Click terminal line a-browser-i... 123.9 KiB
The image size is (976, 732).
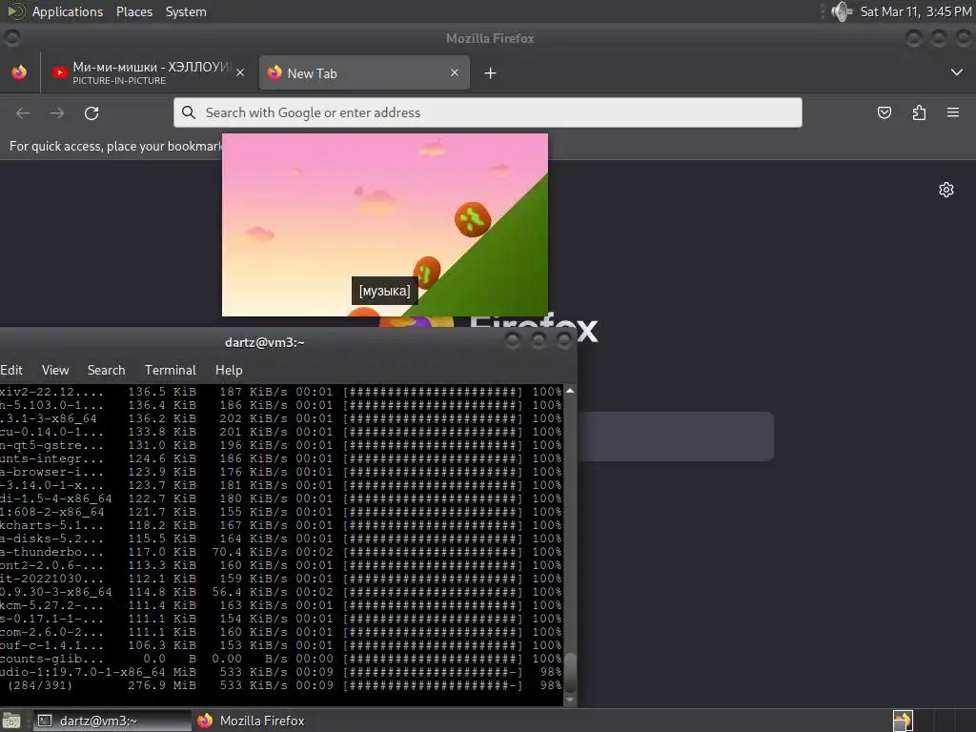point(281,472)
